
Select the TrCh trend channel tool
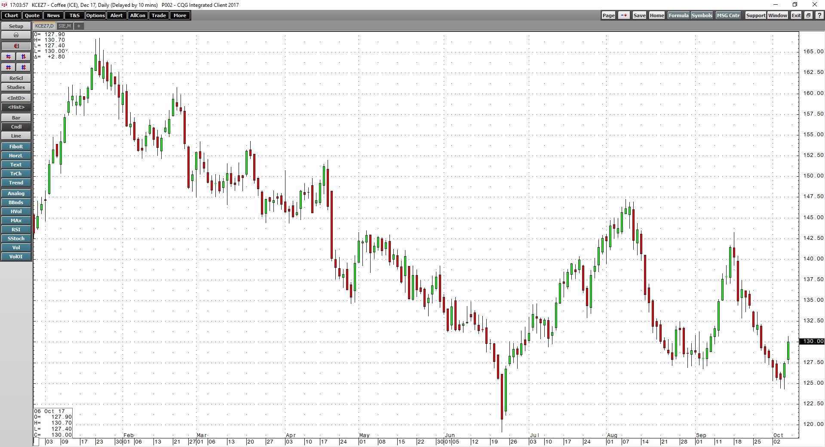[x=16, y=174]
